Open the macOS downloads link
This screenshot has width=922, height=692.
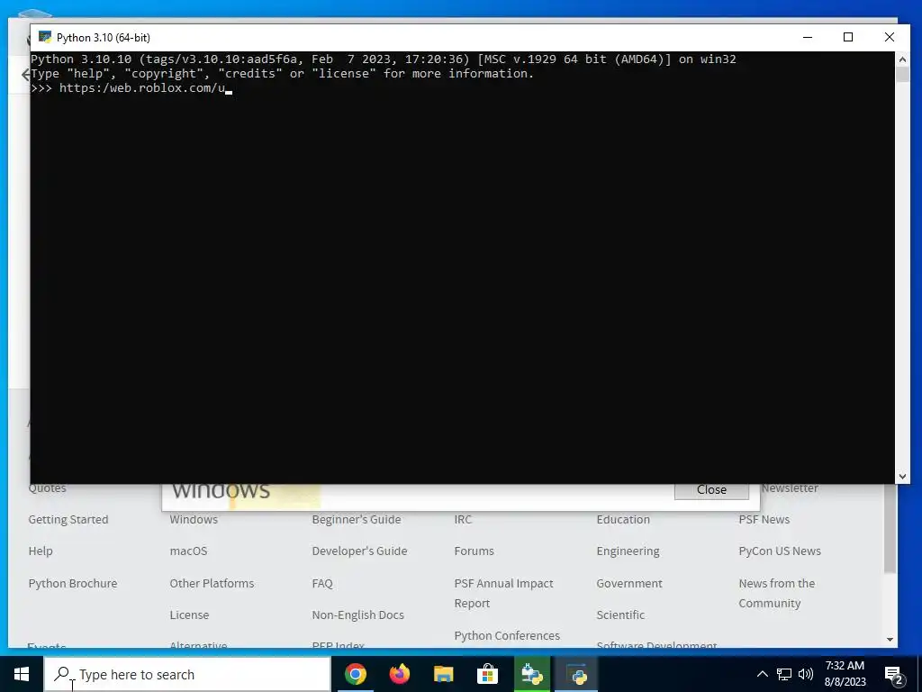click(x=188, y=551)
